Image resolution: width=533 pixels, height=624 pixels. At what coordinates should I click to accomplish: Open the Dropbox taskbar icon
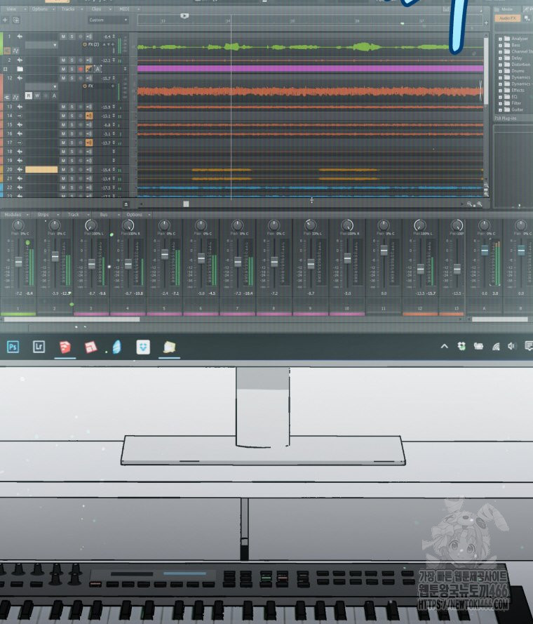[x=142, y=347]
